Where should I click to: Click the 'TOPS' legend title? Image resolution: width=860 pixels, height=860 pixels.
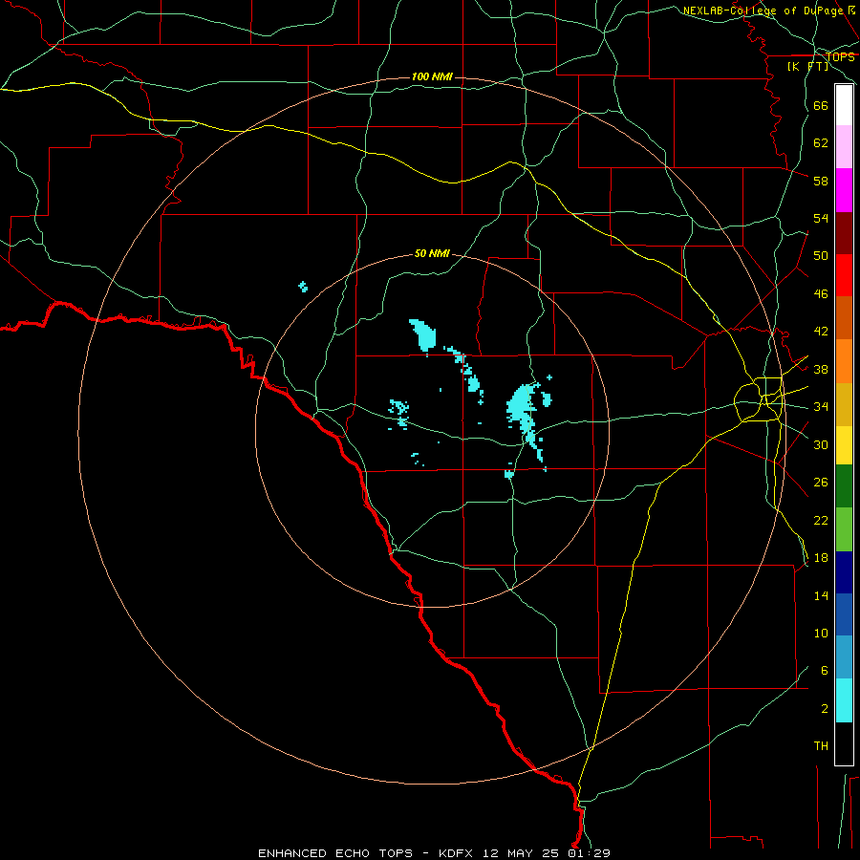click(x=840, y=56)
